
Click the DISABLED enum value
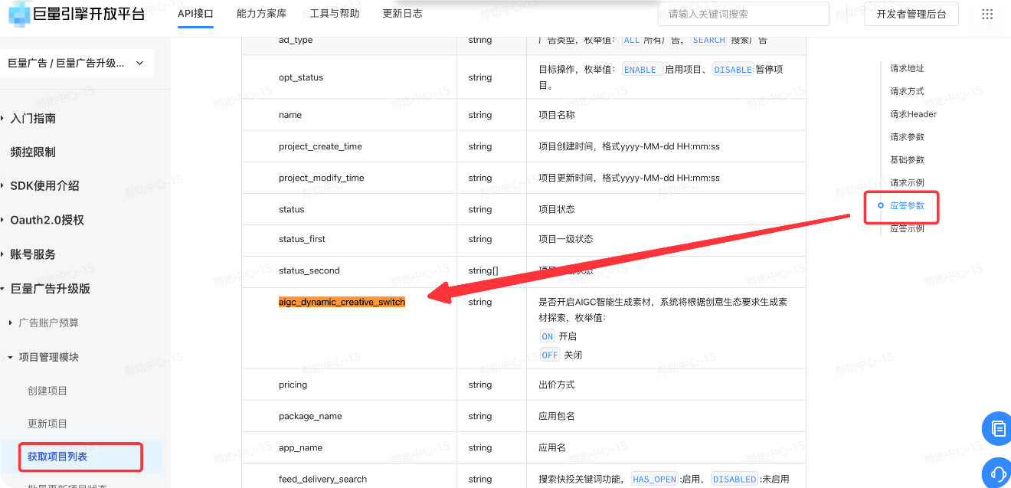coord(735,479)
